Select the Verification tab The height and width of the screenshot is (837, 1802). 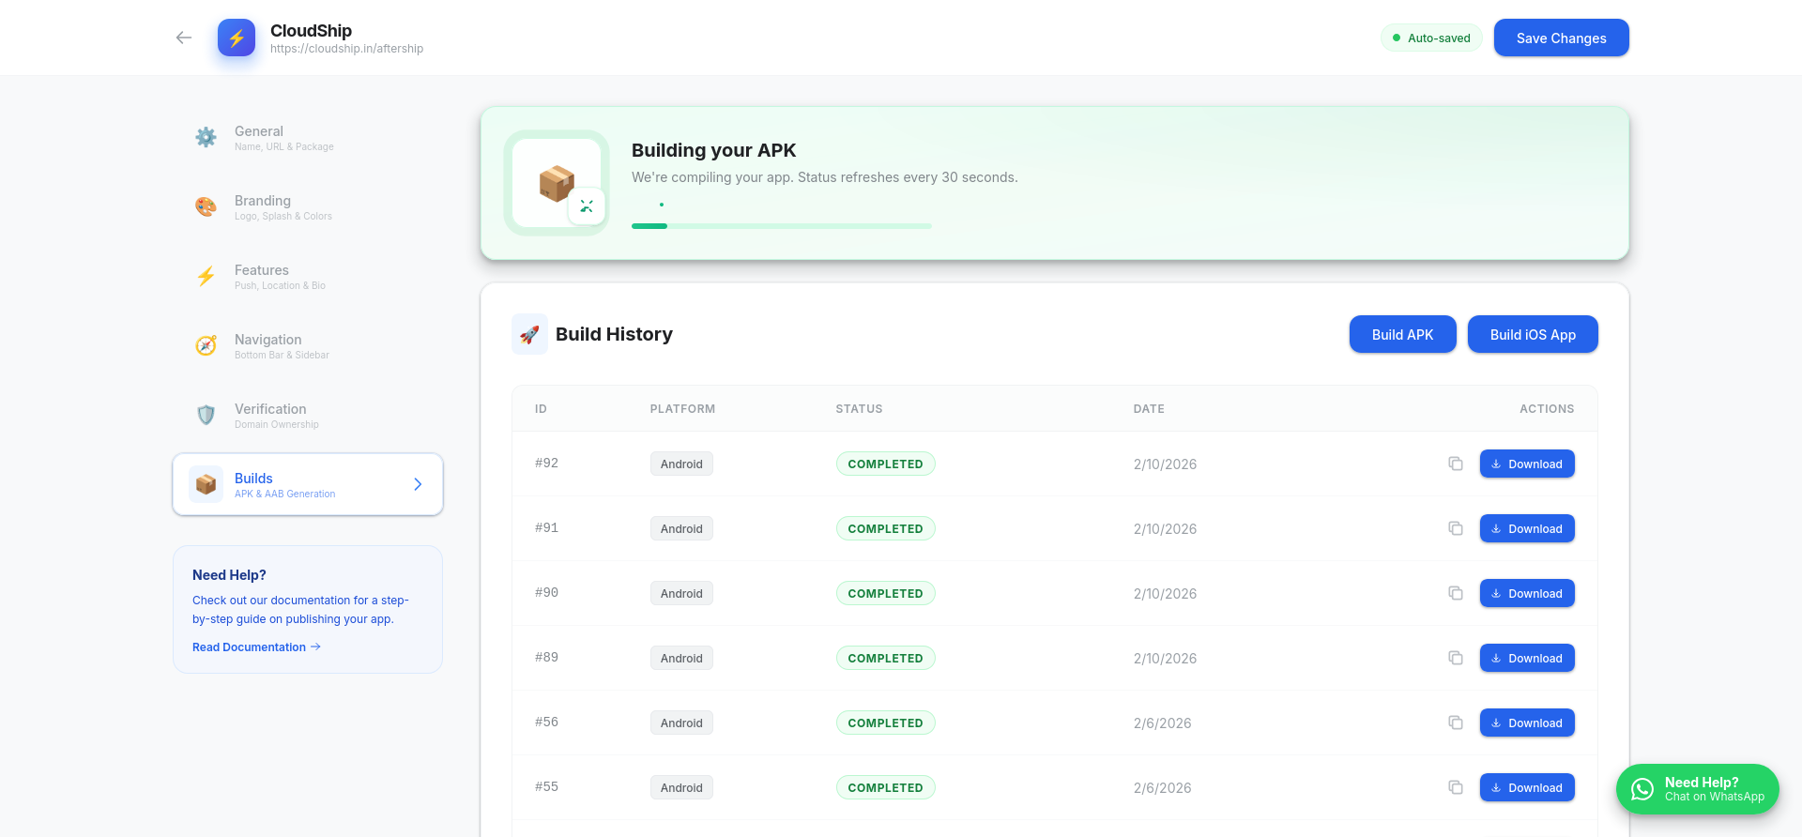point(308,415)
